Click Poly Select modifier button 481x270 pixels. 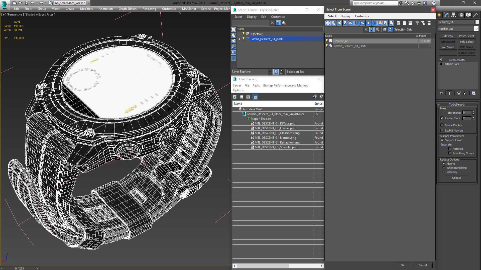[x=467, y=42]
